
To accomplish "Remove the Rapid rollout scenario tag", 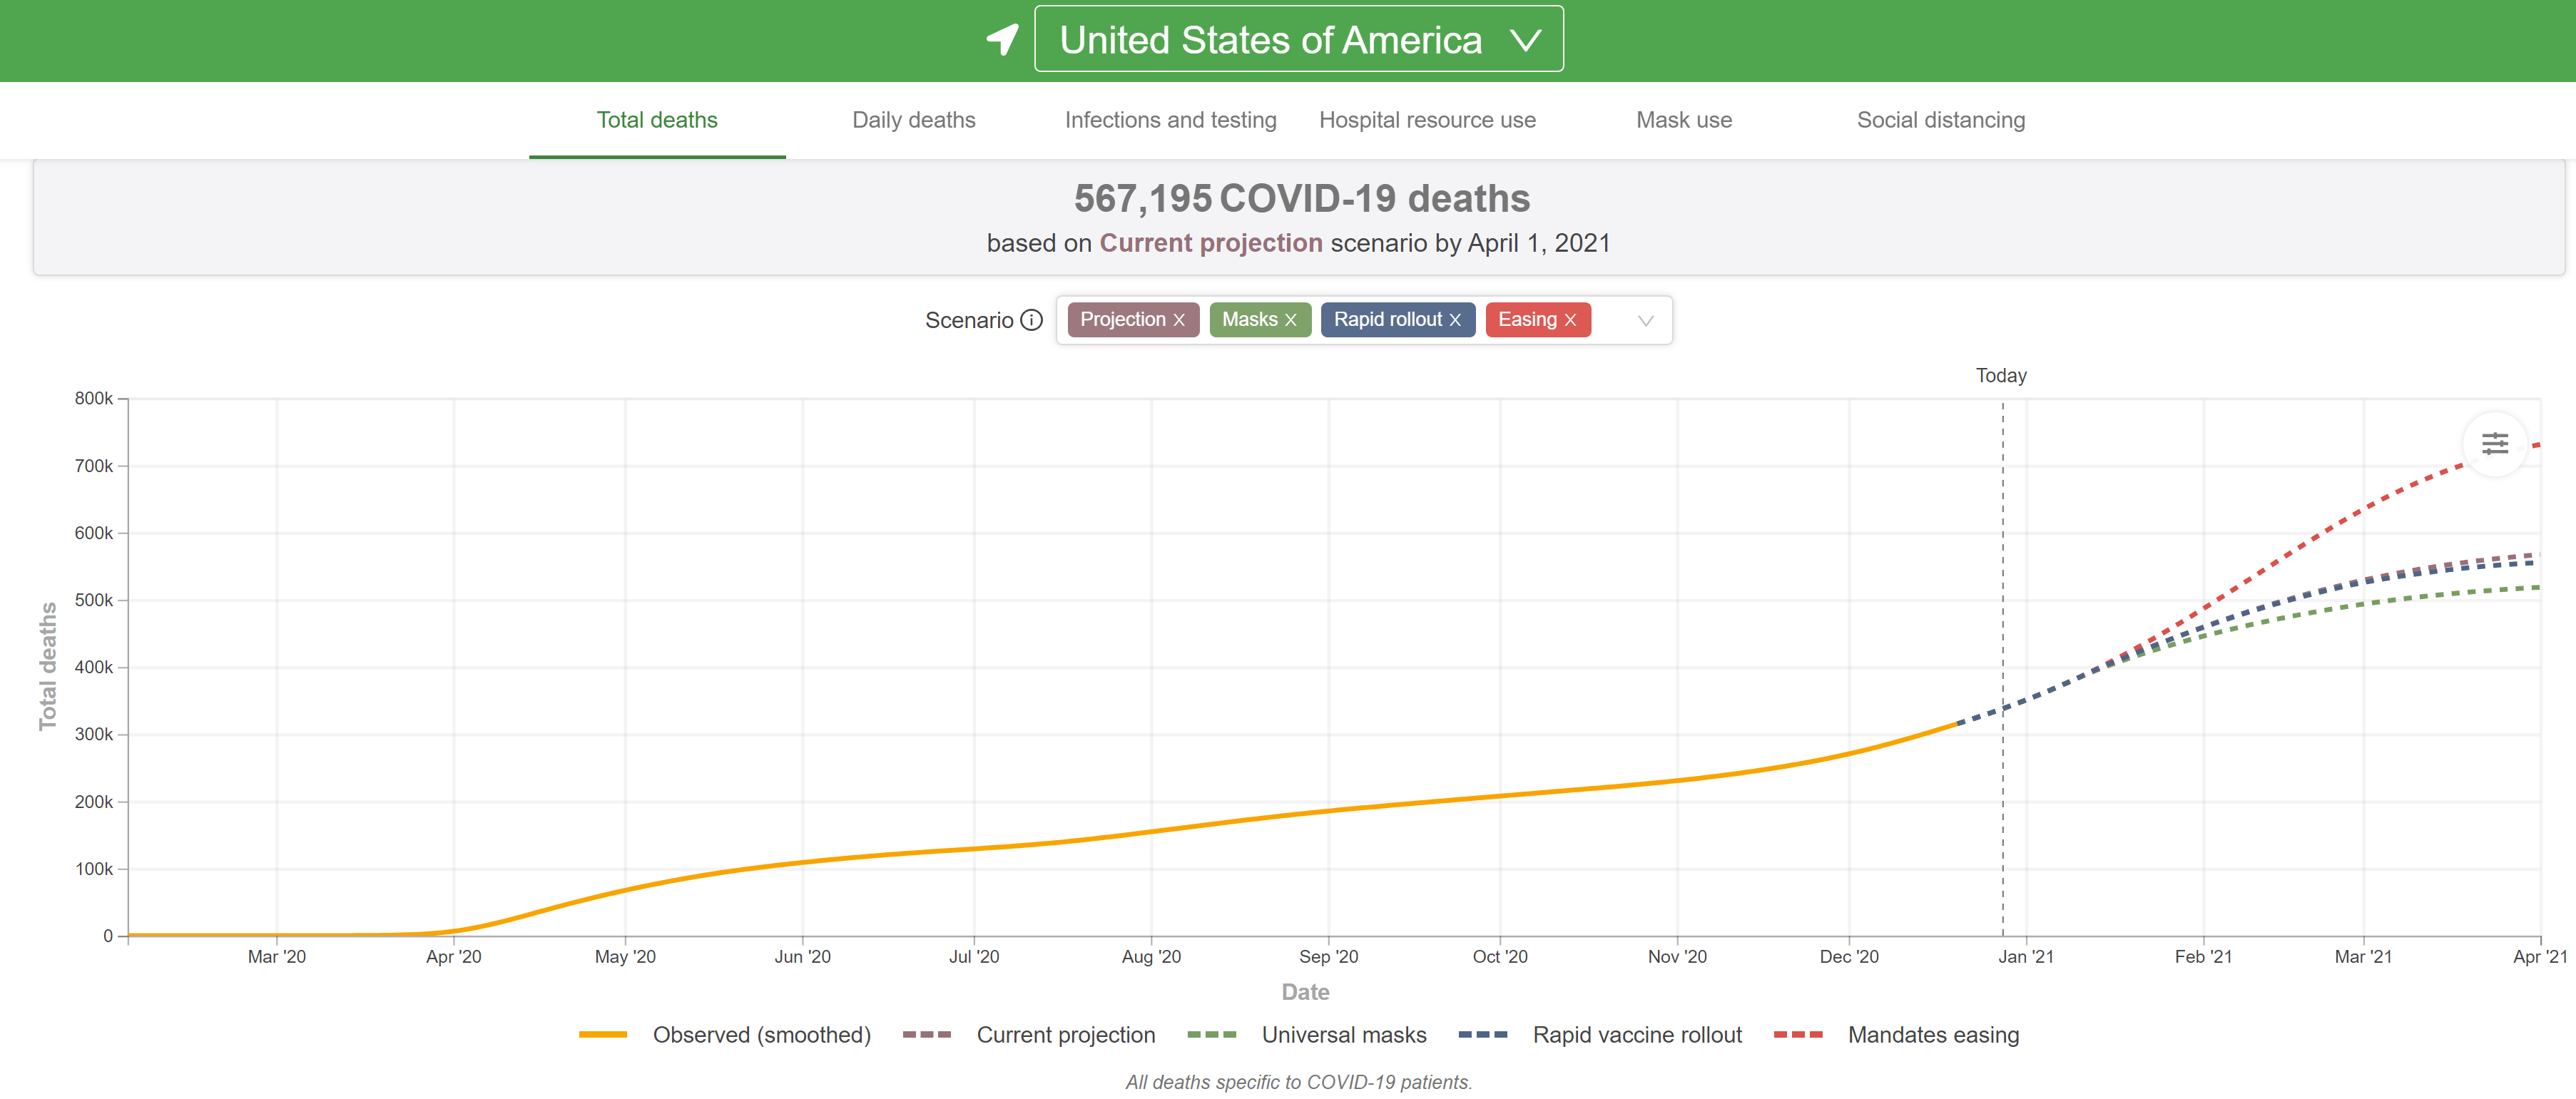I will [x=1455, y=320].
